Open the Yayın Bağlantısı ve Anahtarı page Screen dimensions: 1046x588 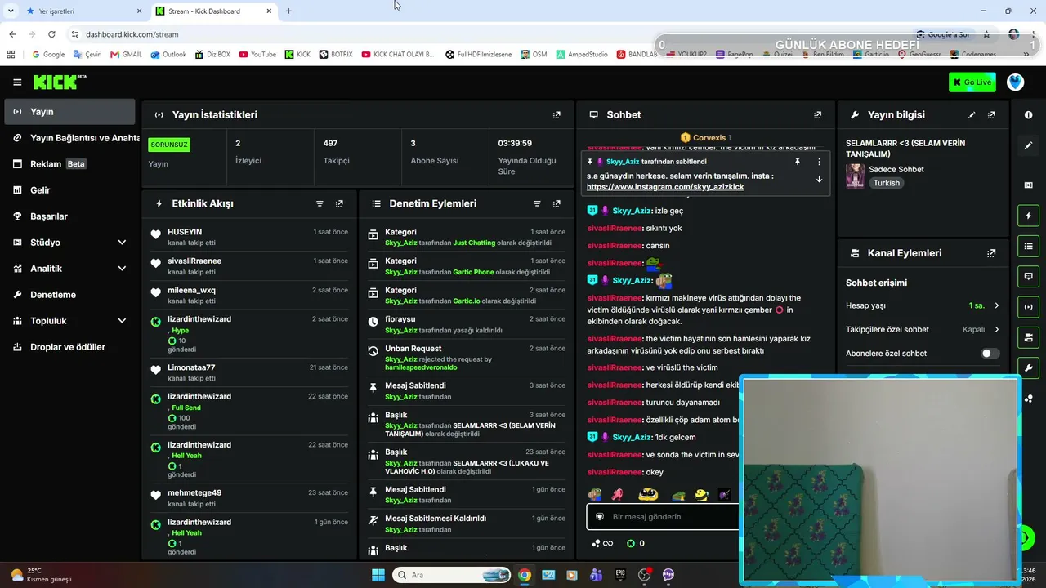coord(69,138)
